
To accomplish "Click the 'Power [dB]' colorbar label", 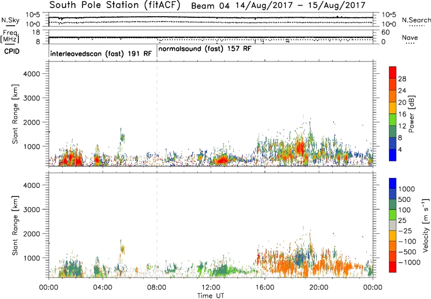I will pyautogui.click(x=412, y=114).
